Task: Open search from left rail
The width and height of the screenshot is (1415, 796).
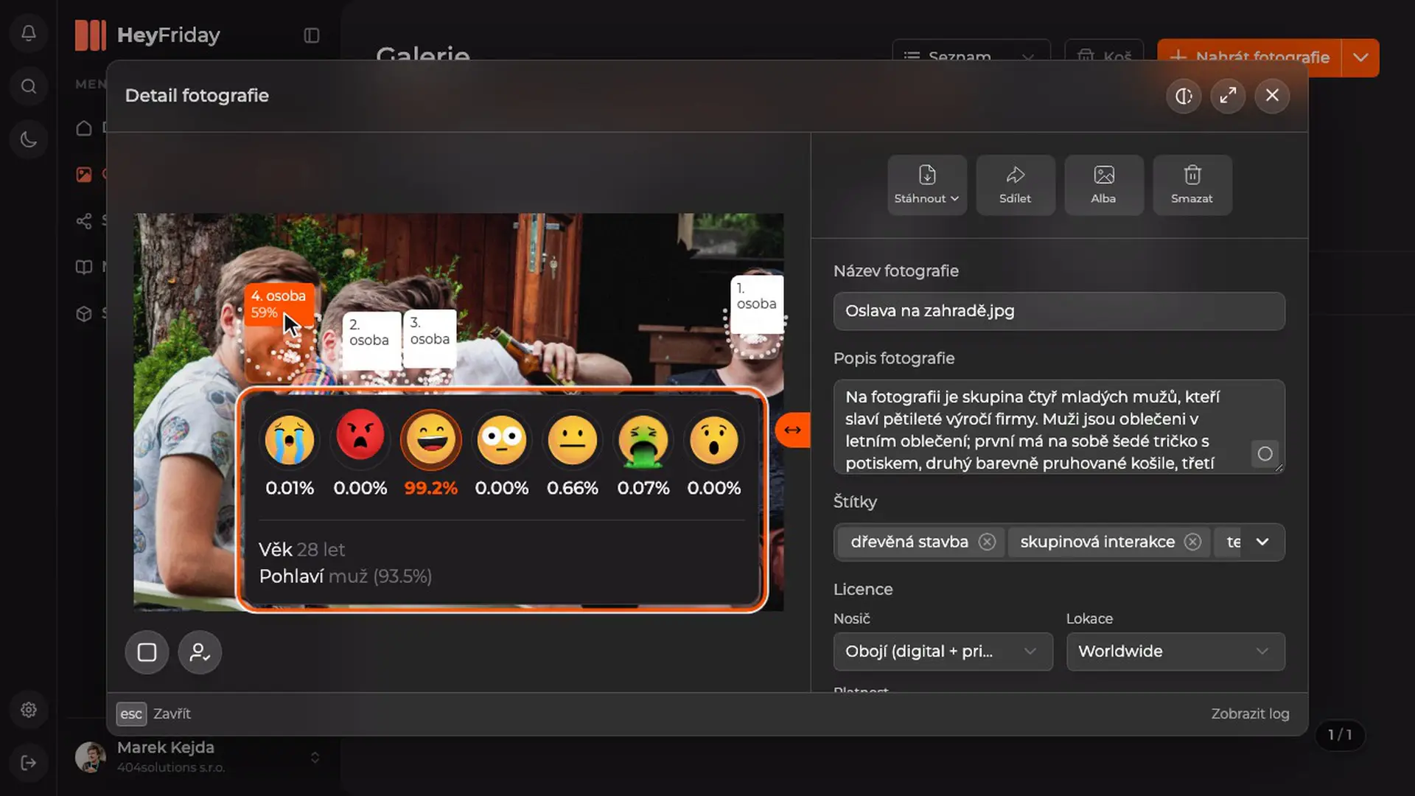Action: [29, 86]
